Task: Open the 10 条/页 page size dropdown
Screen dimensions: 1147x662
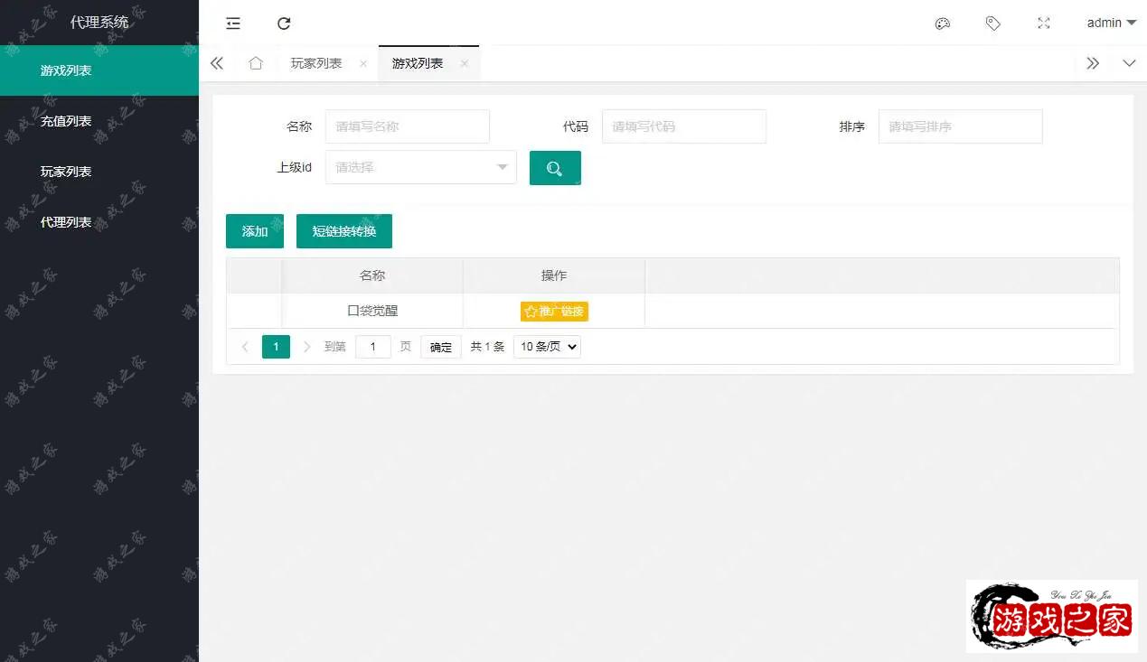Action: point(547,347)
